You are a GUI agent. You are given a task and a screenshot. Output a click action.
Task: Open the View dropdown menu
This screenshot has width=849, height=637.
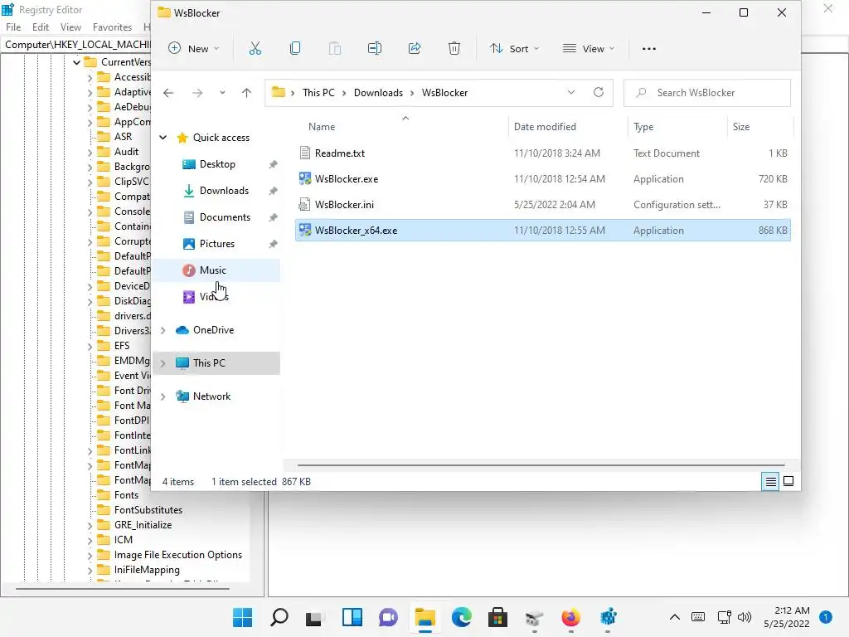click(589, 49)
